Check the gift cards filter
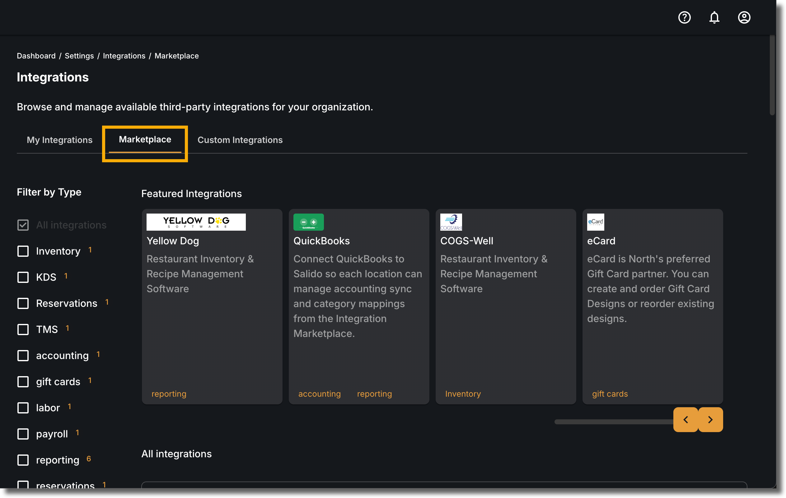Image resolution: width=786 pixels, height=498 pixels. pos(23,381)
